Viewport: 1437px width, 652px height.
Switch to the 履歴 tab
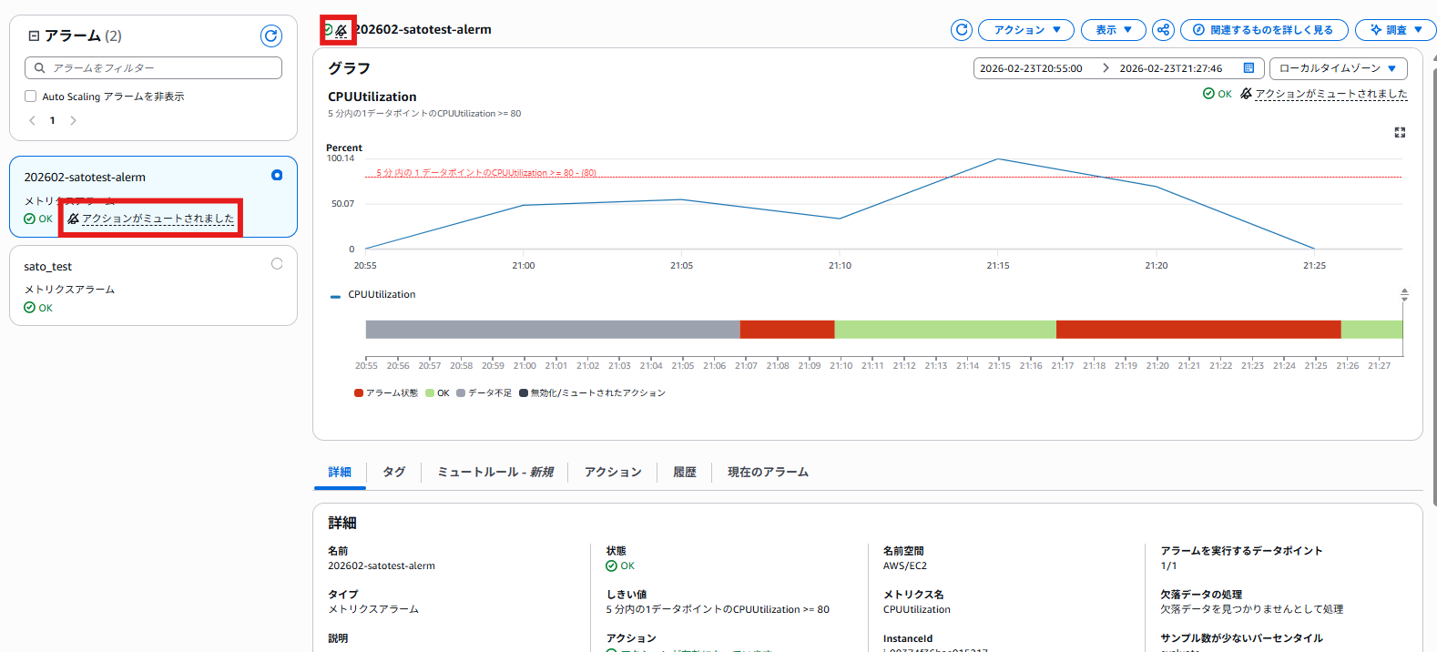tap(684, 472)
